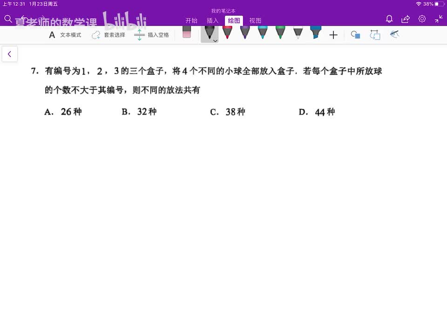This screenshot has width=447, height=335.
Task: Switch to the 插入 tab
Action: pyautogui.click(x=213, y=20)
